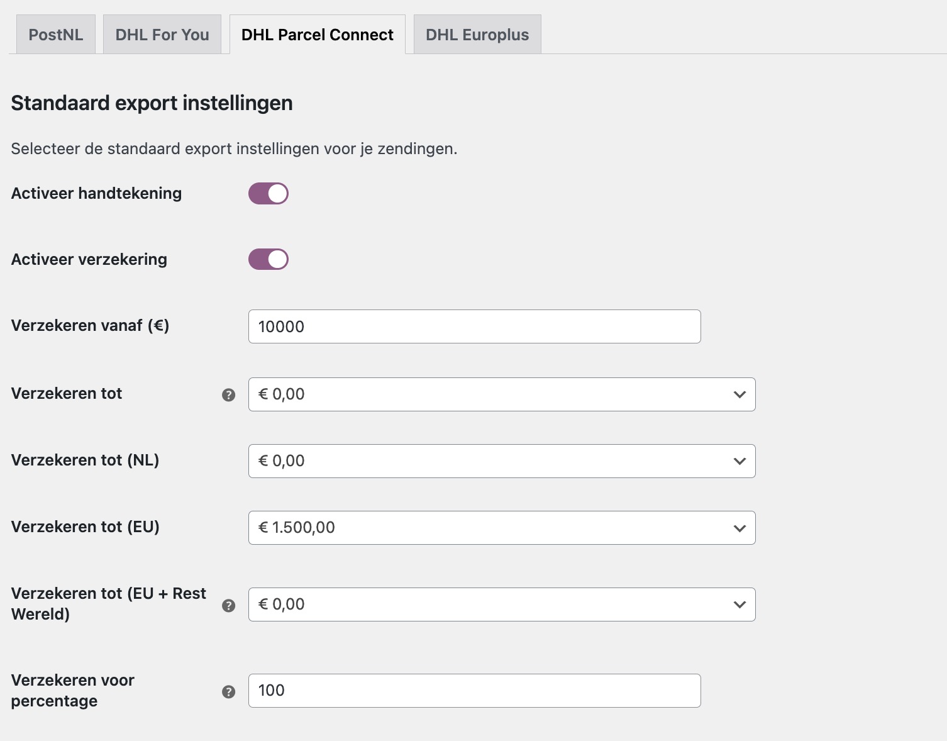Open the DHL For You tab

pos(162,34)
